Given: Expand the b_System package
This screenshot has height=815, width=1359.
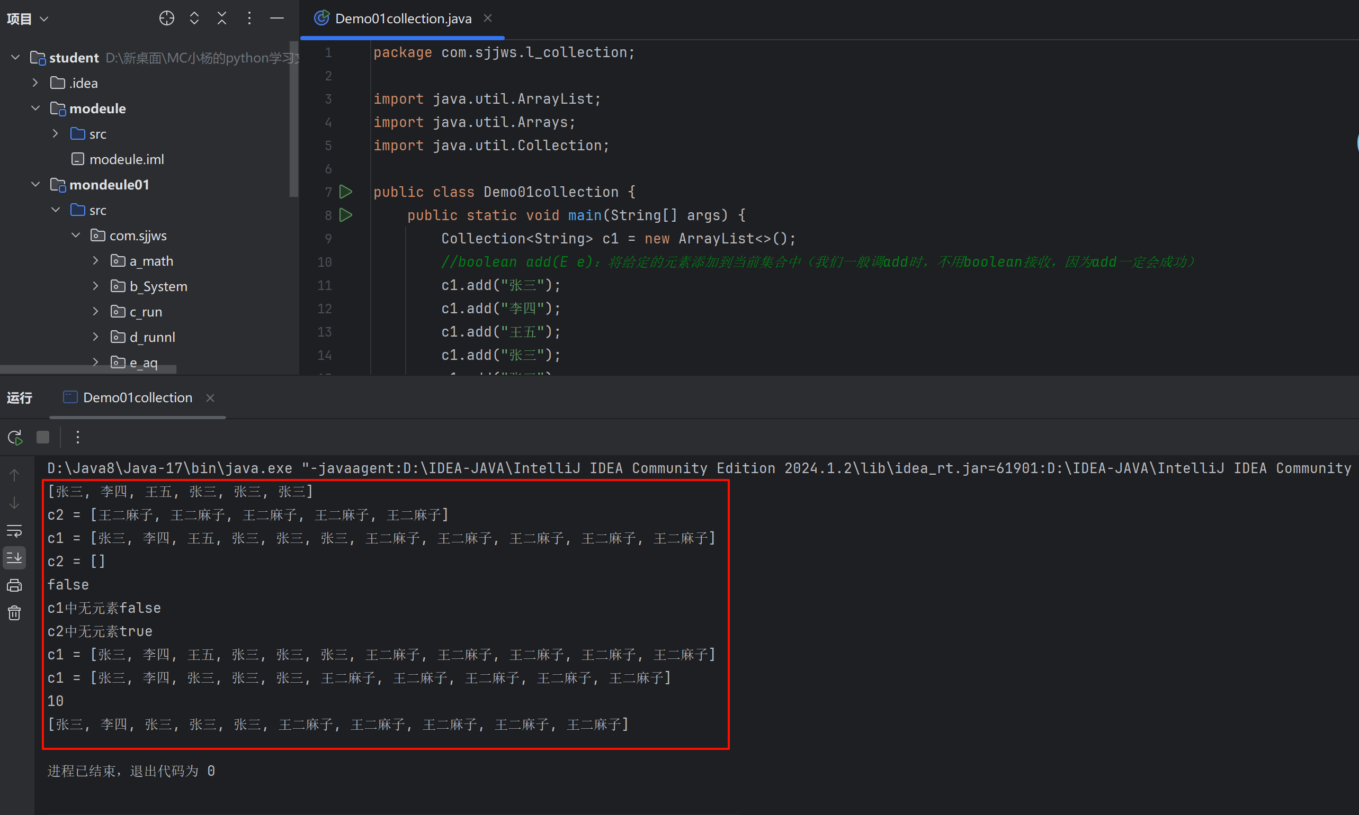Looking at the screenshot, I should coord(96,286).
